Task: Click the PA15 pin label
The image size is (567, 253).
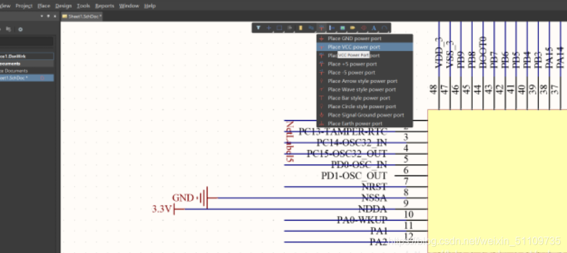Action: click(x=549, y=58)
